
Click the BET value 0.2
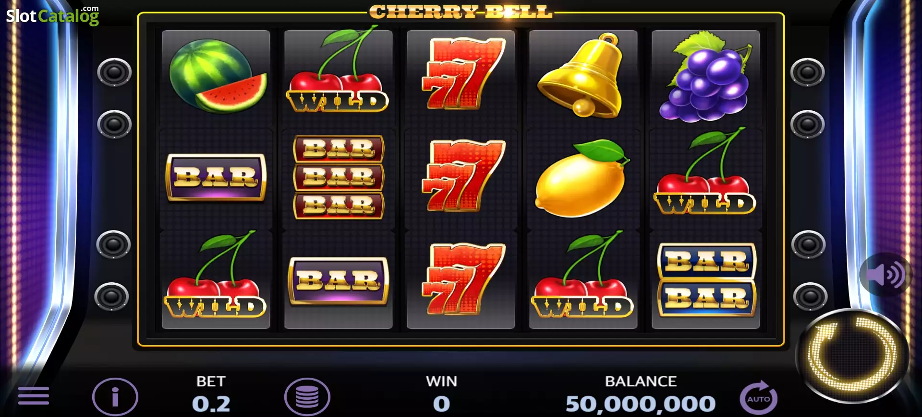[211, 404]
